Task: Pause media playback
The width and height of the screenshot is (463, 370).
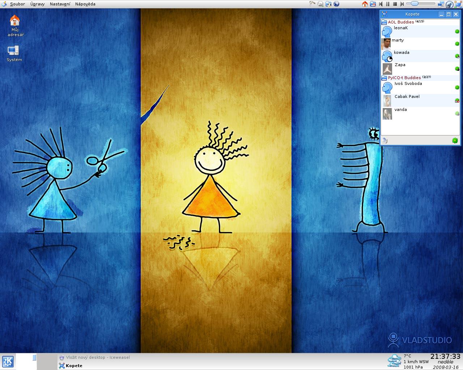Action: pos(388,4)
